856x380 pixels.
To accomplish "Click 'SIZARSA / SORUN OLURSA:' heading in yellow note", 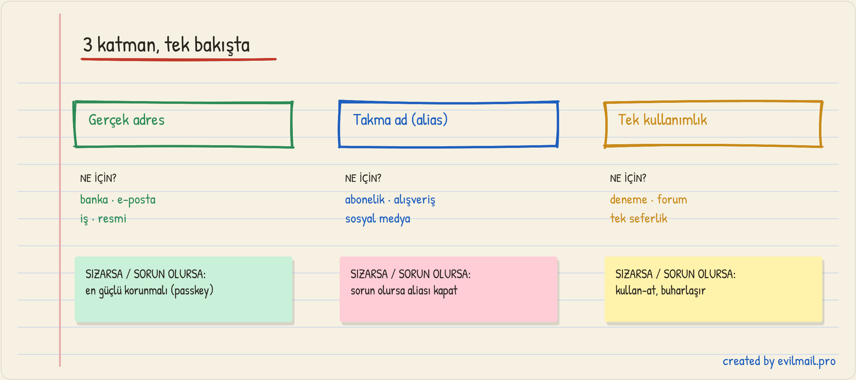I will (676, 274).
